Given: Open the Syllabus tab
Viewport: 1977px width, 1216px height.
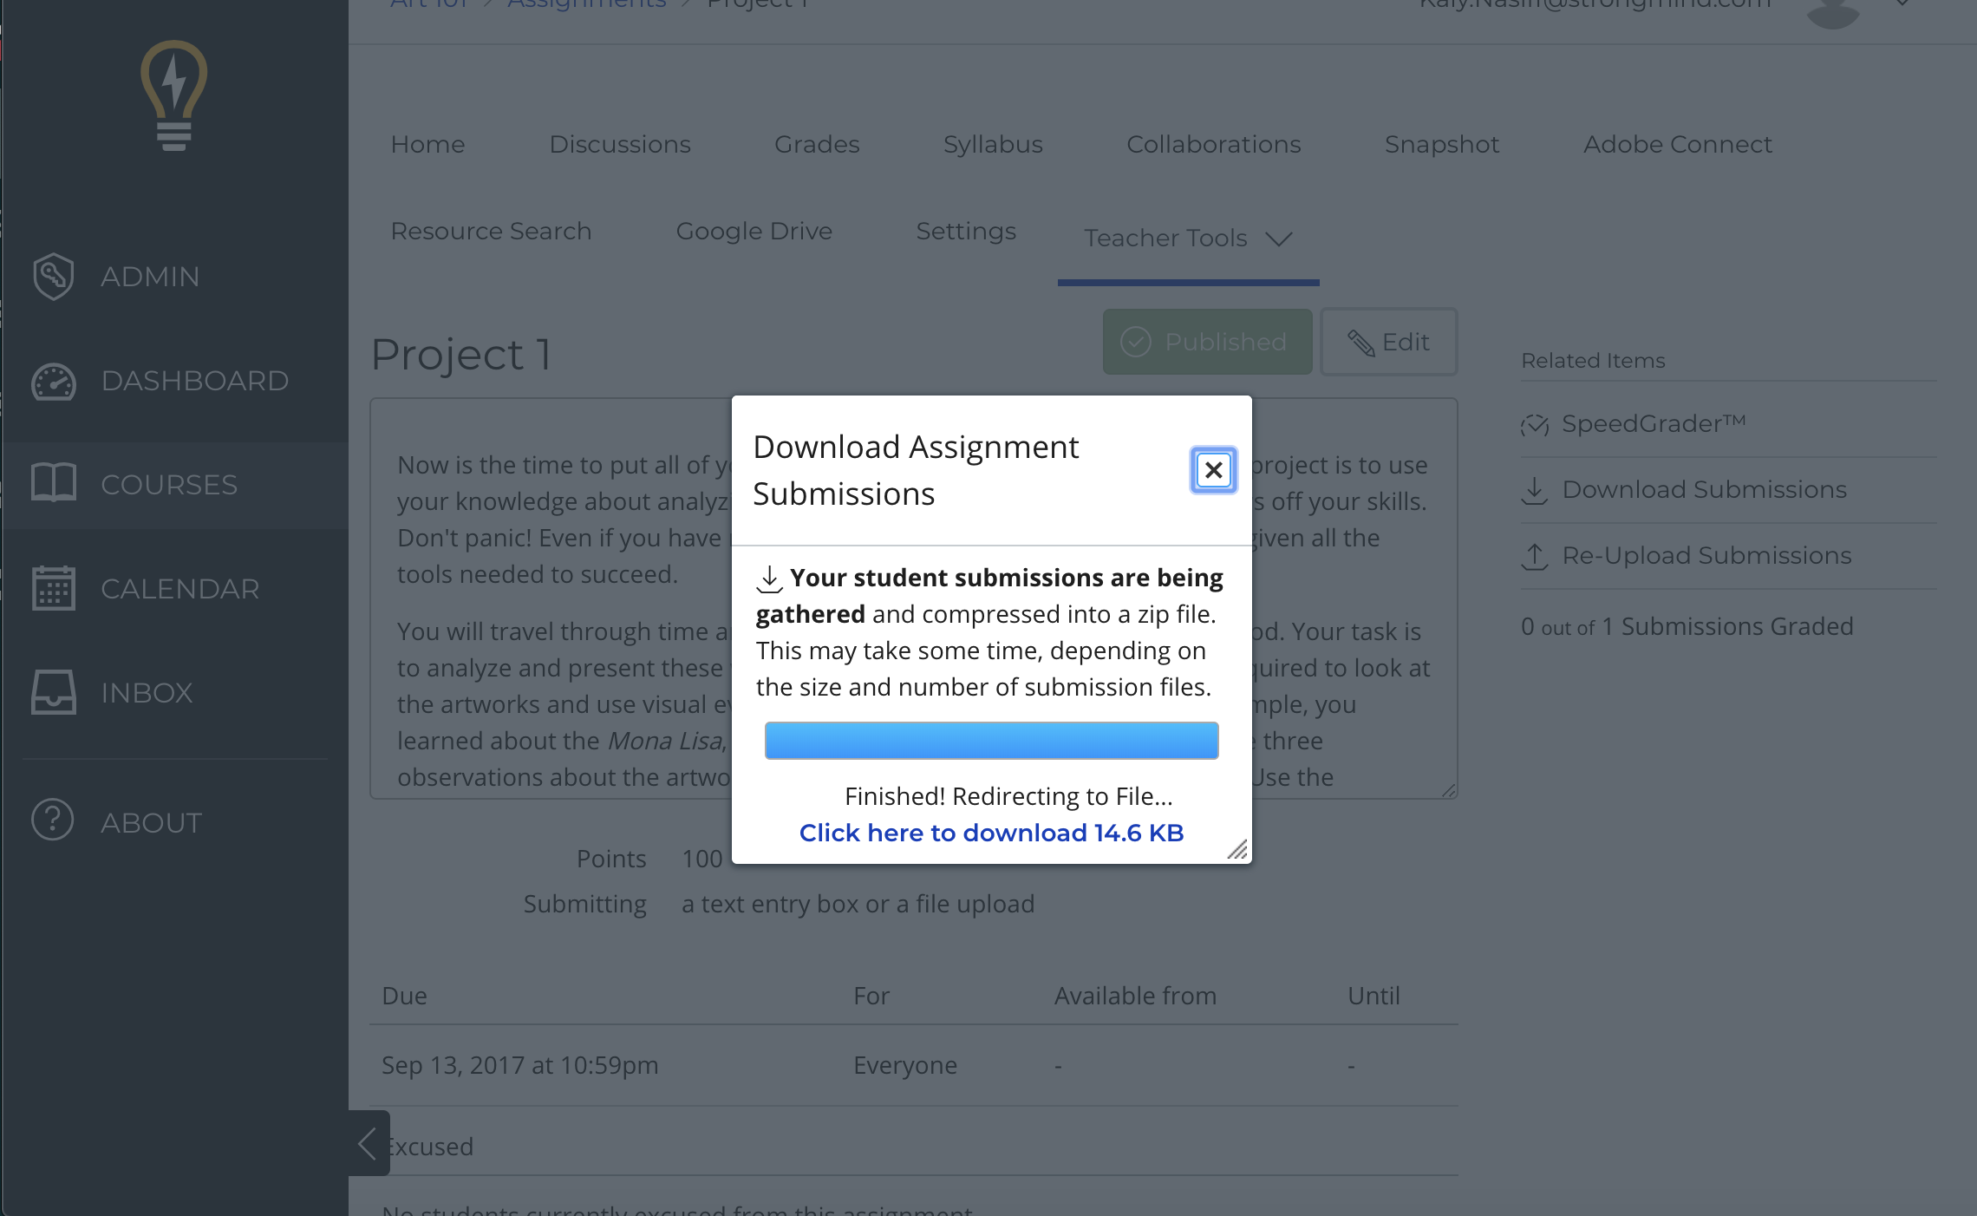Looking at the screenshot, I should (x=993, y=145).
